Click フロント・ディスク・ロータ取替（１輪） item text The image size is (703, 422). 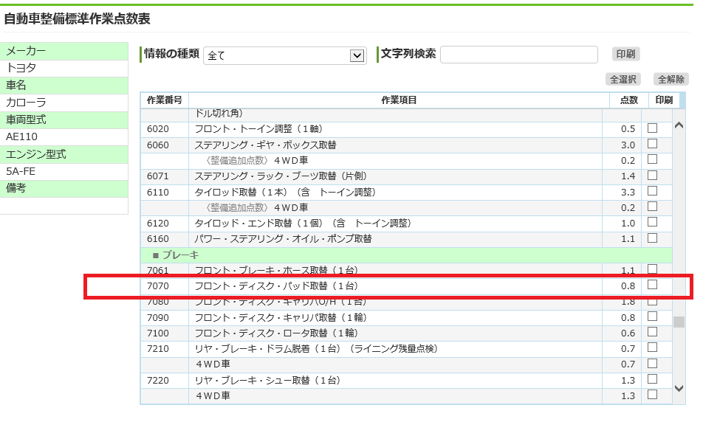tap(276, 333)
